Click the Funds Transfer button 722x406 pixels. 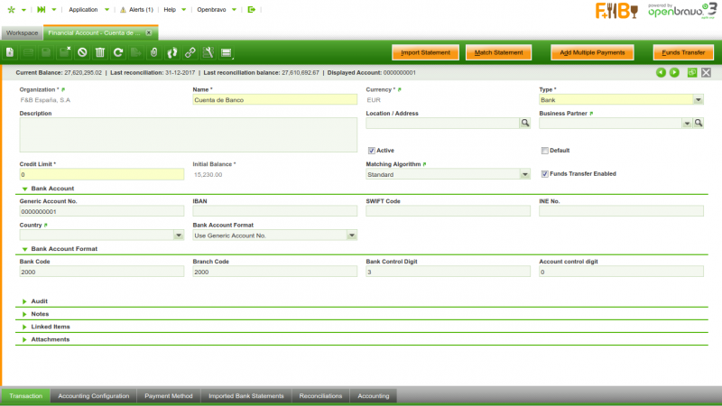pos(677,52)
